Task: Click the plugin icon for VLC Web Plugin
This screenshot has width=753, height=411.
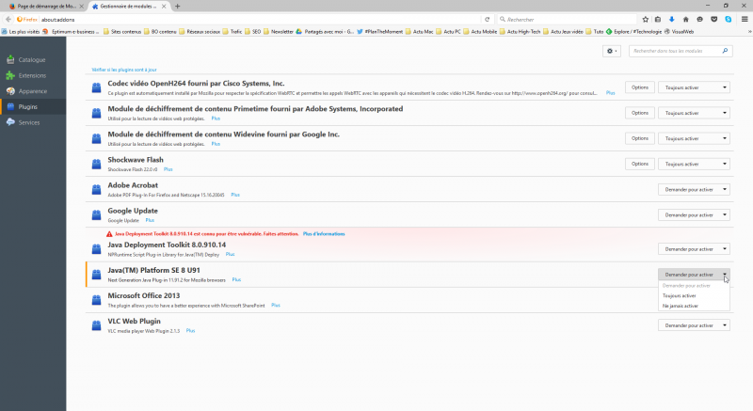Action: [x=97, y=325]
